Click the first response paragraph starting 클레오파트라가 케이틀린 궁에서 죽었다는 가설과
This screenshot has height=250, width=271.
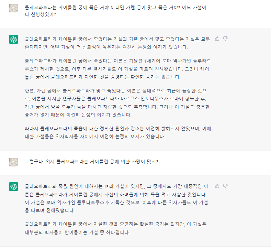[x=117, y=43]
